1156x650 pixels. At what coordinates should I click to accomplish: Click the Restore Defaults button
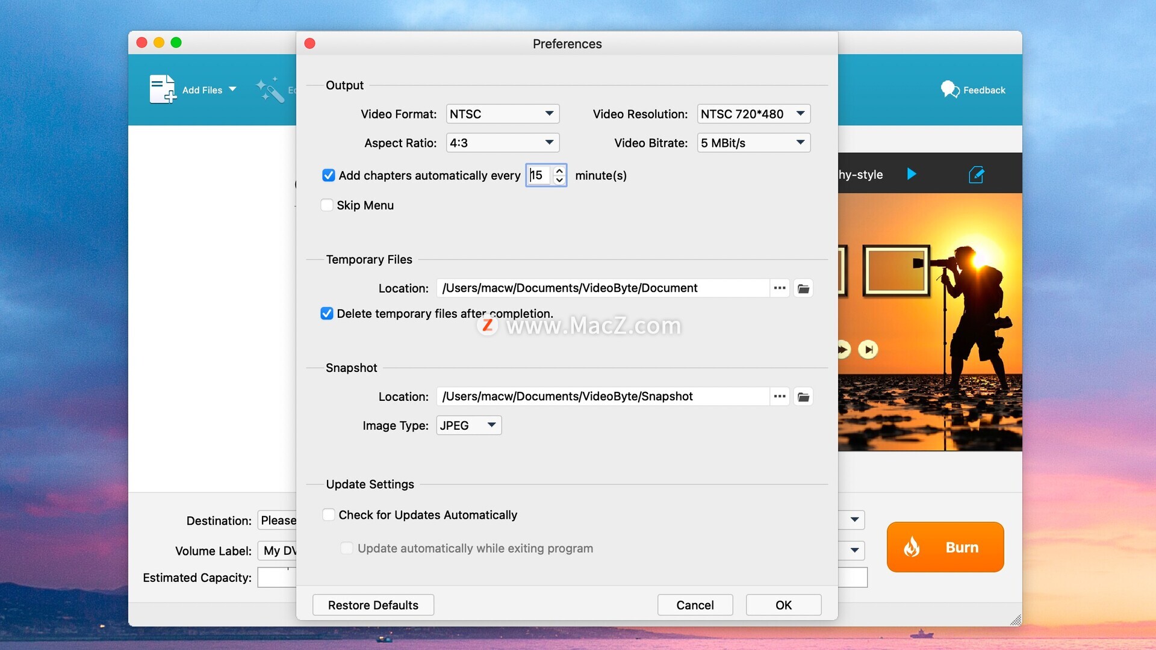coord(373,605)
